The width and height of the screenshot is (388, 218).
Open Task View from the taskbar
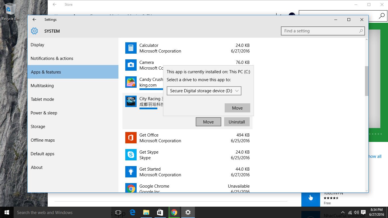coord(118,212)
